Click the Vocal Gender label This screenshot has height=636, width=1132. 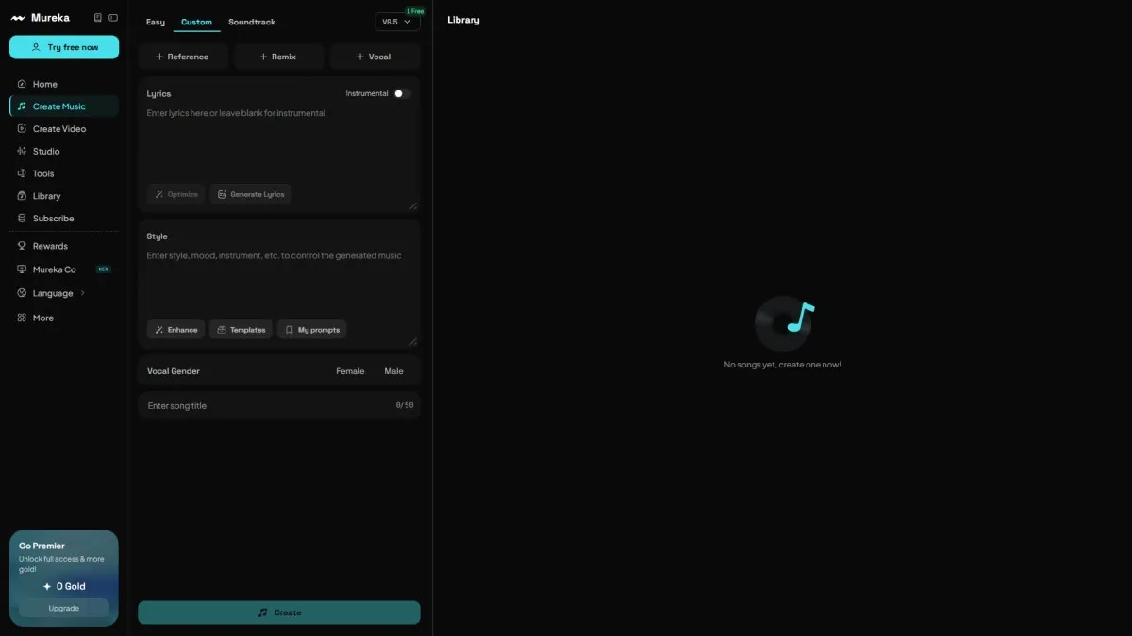click(174, 371)
